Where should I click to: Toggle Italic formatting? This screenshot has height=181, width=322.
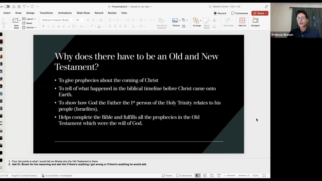(48, 26)
